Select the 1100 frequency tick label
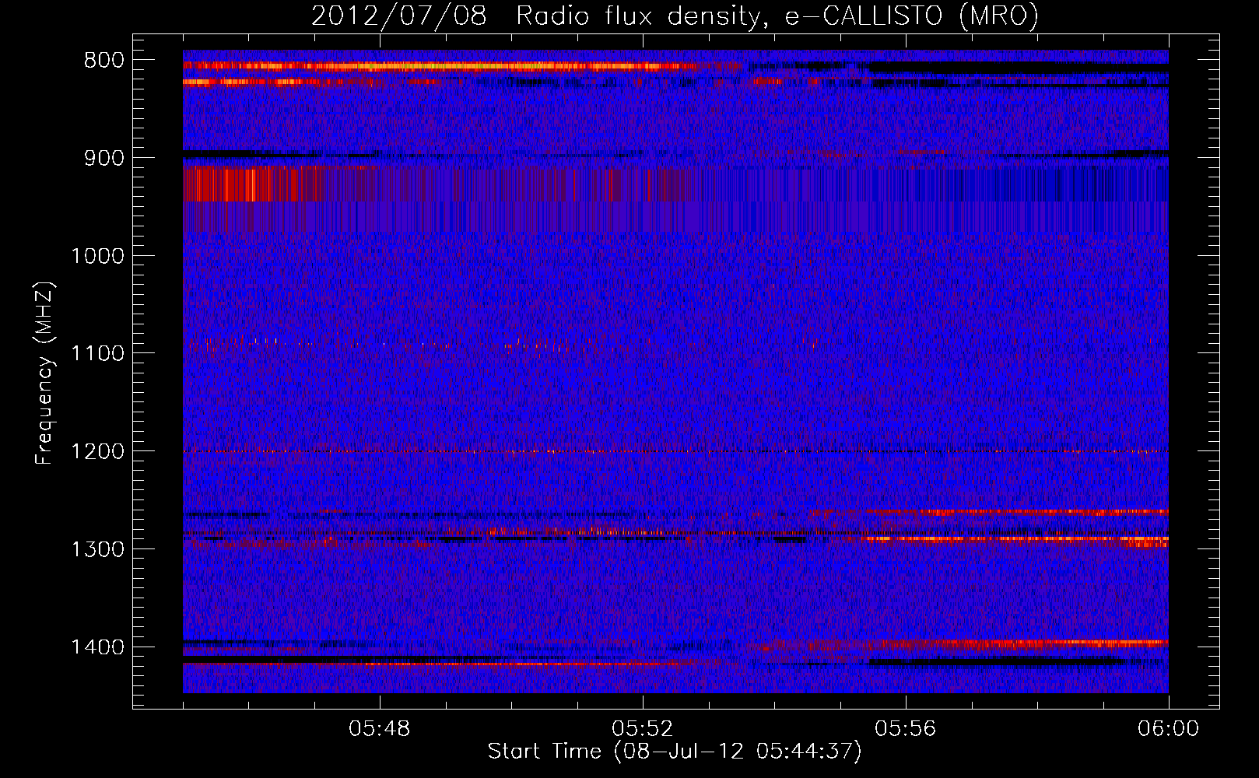1259x778 pixels. tap(97, 353)
